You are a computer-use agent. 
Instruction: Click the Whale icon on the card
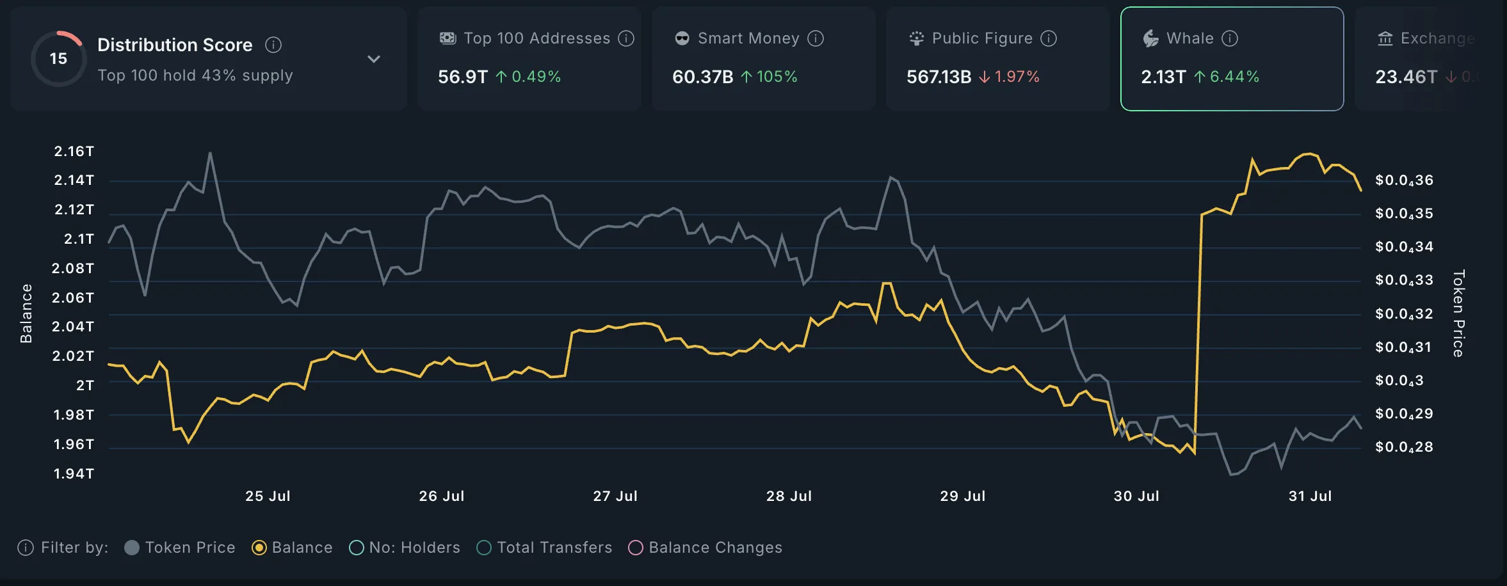coord(1150,38)
